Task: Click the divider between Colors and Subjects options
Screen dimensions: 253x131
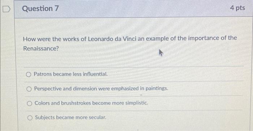Action: [134, 110]
